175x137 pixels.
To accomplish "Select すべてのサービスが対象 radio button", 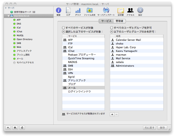I will [63, 28].
